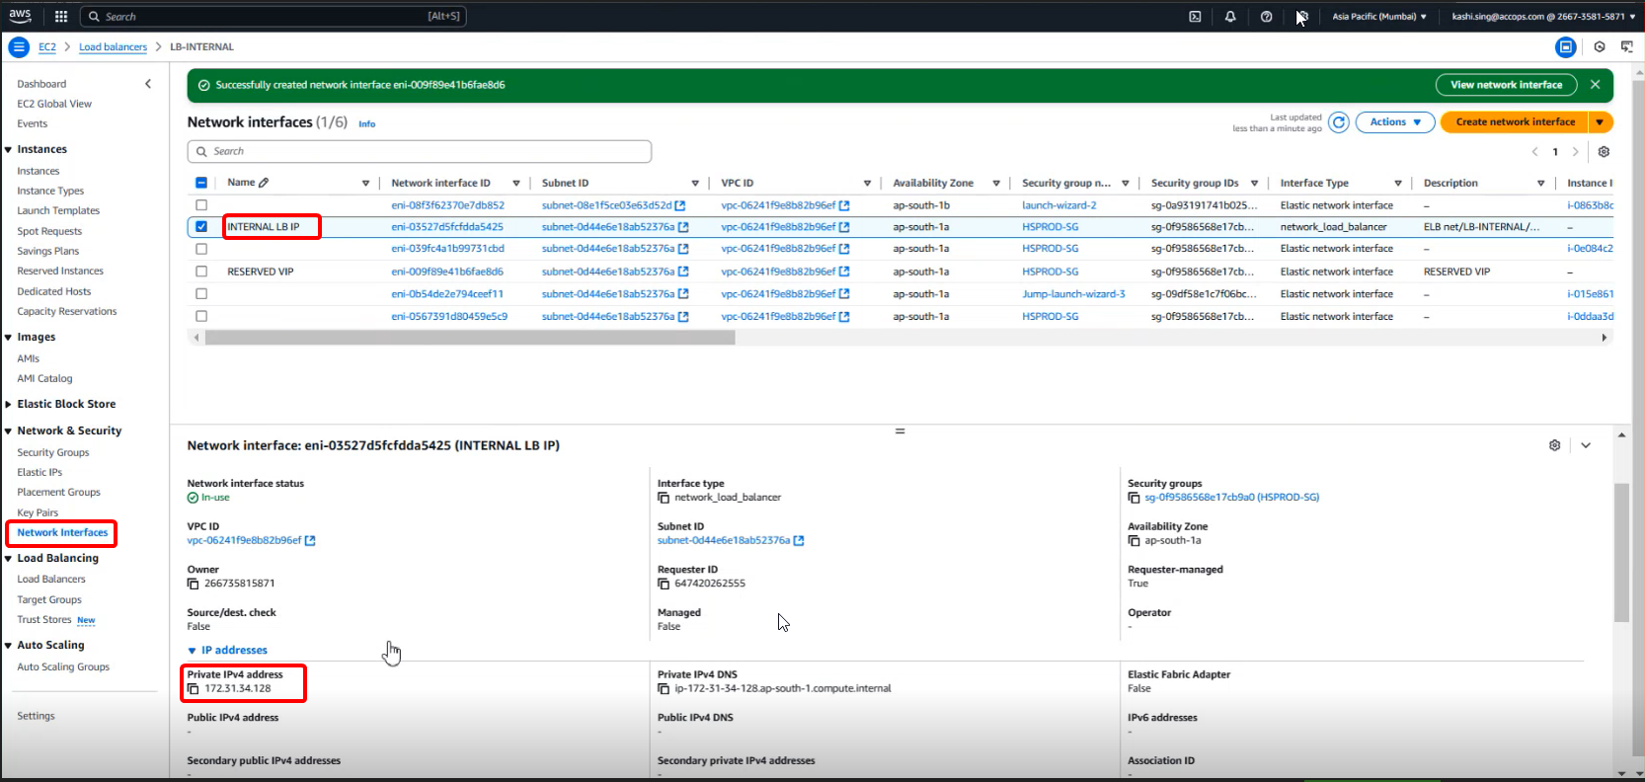Copy the private IPv4 address 172.31.34.128
Image resolution: width=1645 pixels, height=782 pixels.
tap(194, 689)
